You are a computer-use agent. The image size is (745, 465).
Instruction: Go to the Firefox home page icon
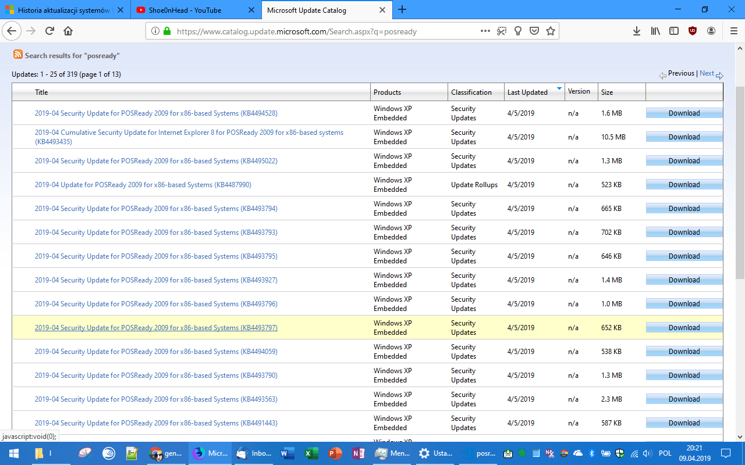[68, 31]
